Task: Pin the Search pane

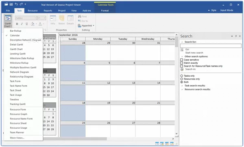Action: click(236, 36)
